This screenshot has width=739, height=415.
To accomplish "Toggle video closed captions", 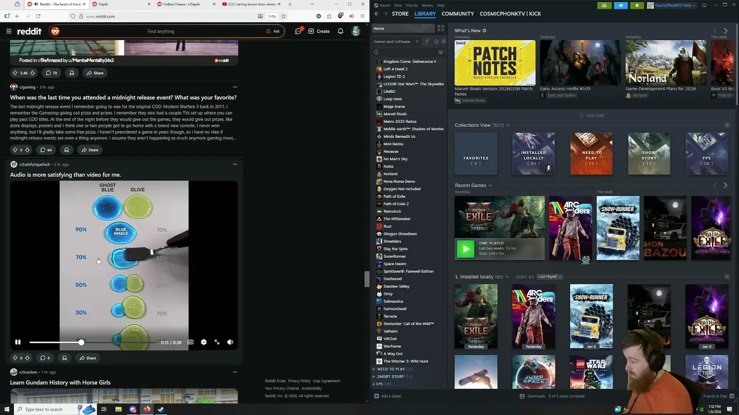I will pos(191,342).
